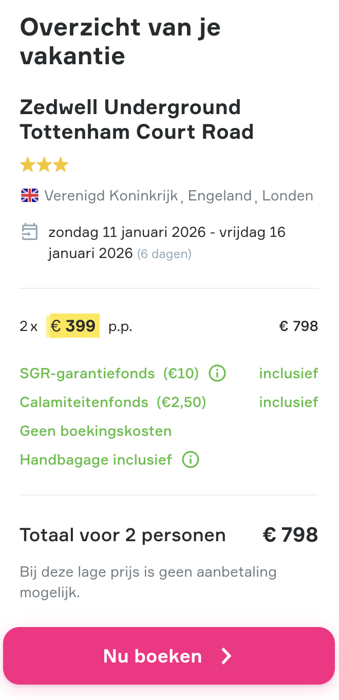
Task: Click the first star of the hotel rating
Action: coord(28,164)
